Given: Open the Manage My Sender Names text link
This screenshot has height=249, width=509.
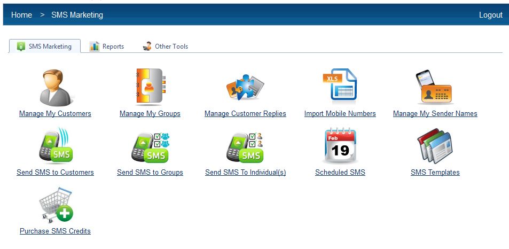Looking at the screenshot, I should [435, 114].
